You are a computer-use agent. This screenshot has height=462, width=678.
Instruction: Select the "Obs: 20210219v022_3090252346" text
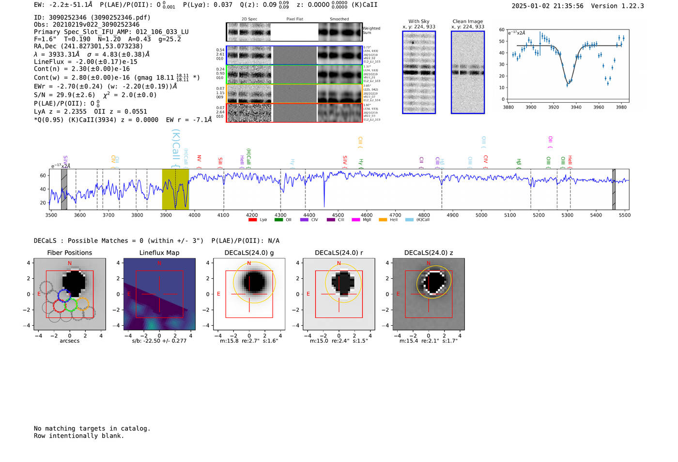click(x=87, y=25)
